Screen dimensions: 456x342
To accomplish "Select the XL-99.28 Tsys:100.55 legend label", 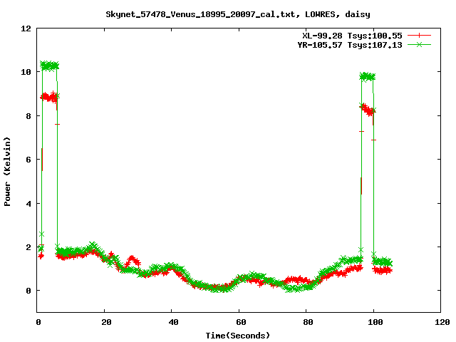I will pos(352,36).
